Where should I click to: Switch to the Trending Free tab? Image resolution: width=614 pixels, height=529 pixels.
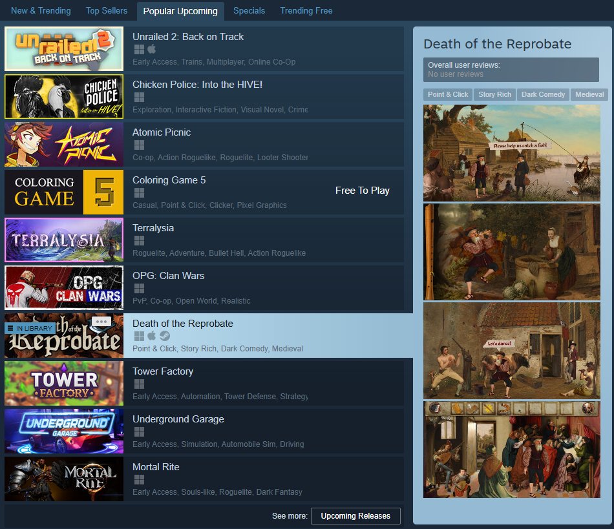[x=306, y=10]
